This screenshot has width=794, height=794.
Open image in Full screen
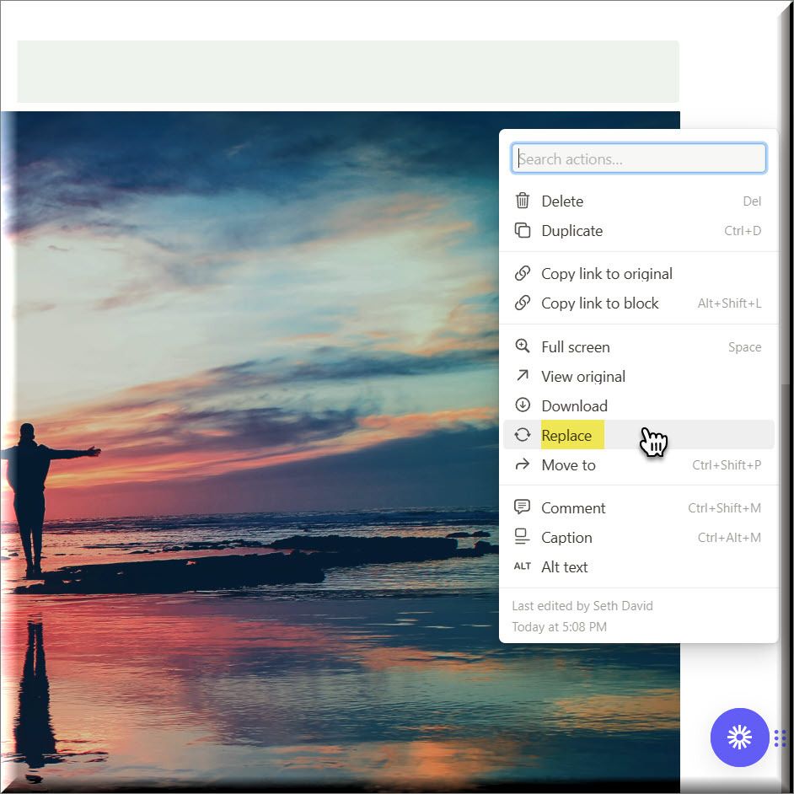[638, 347]
